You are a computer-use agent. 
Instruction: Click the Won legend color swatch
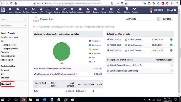(x=90, y=58)
